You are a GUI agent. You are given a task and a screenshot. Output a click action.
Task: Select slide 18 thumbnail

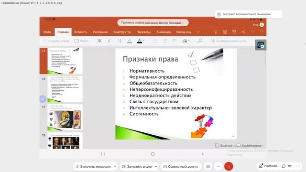pos(65,141)
